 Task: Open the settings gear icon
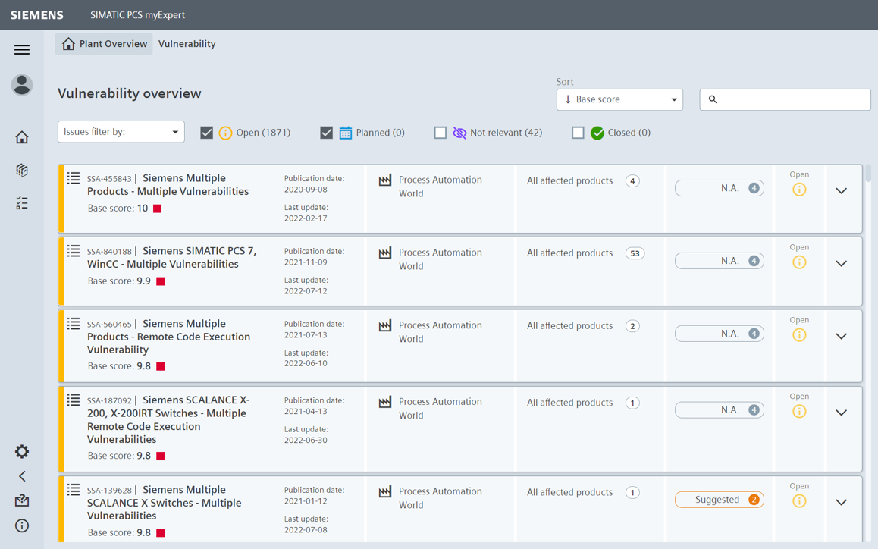[21, 451]
